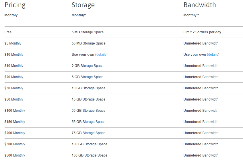Click the Bandwidth heading
The width and height of the screenshot is (243, 162).
click(200, 5)
